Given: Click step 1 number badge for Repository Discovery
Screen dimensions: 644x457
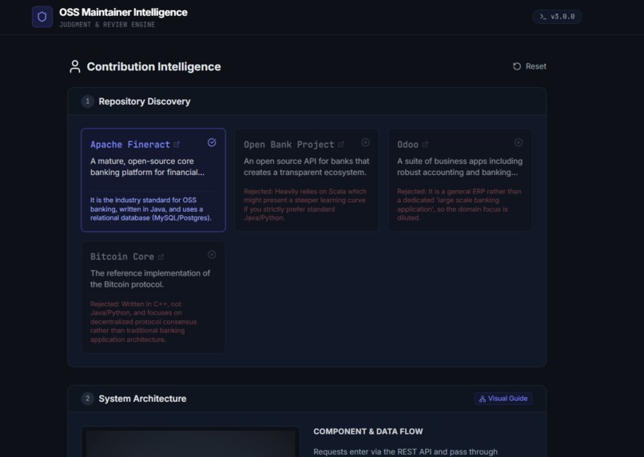Looking at the screenshot, I should (x=87, y=101).
